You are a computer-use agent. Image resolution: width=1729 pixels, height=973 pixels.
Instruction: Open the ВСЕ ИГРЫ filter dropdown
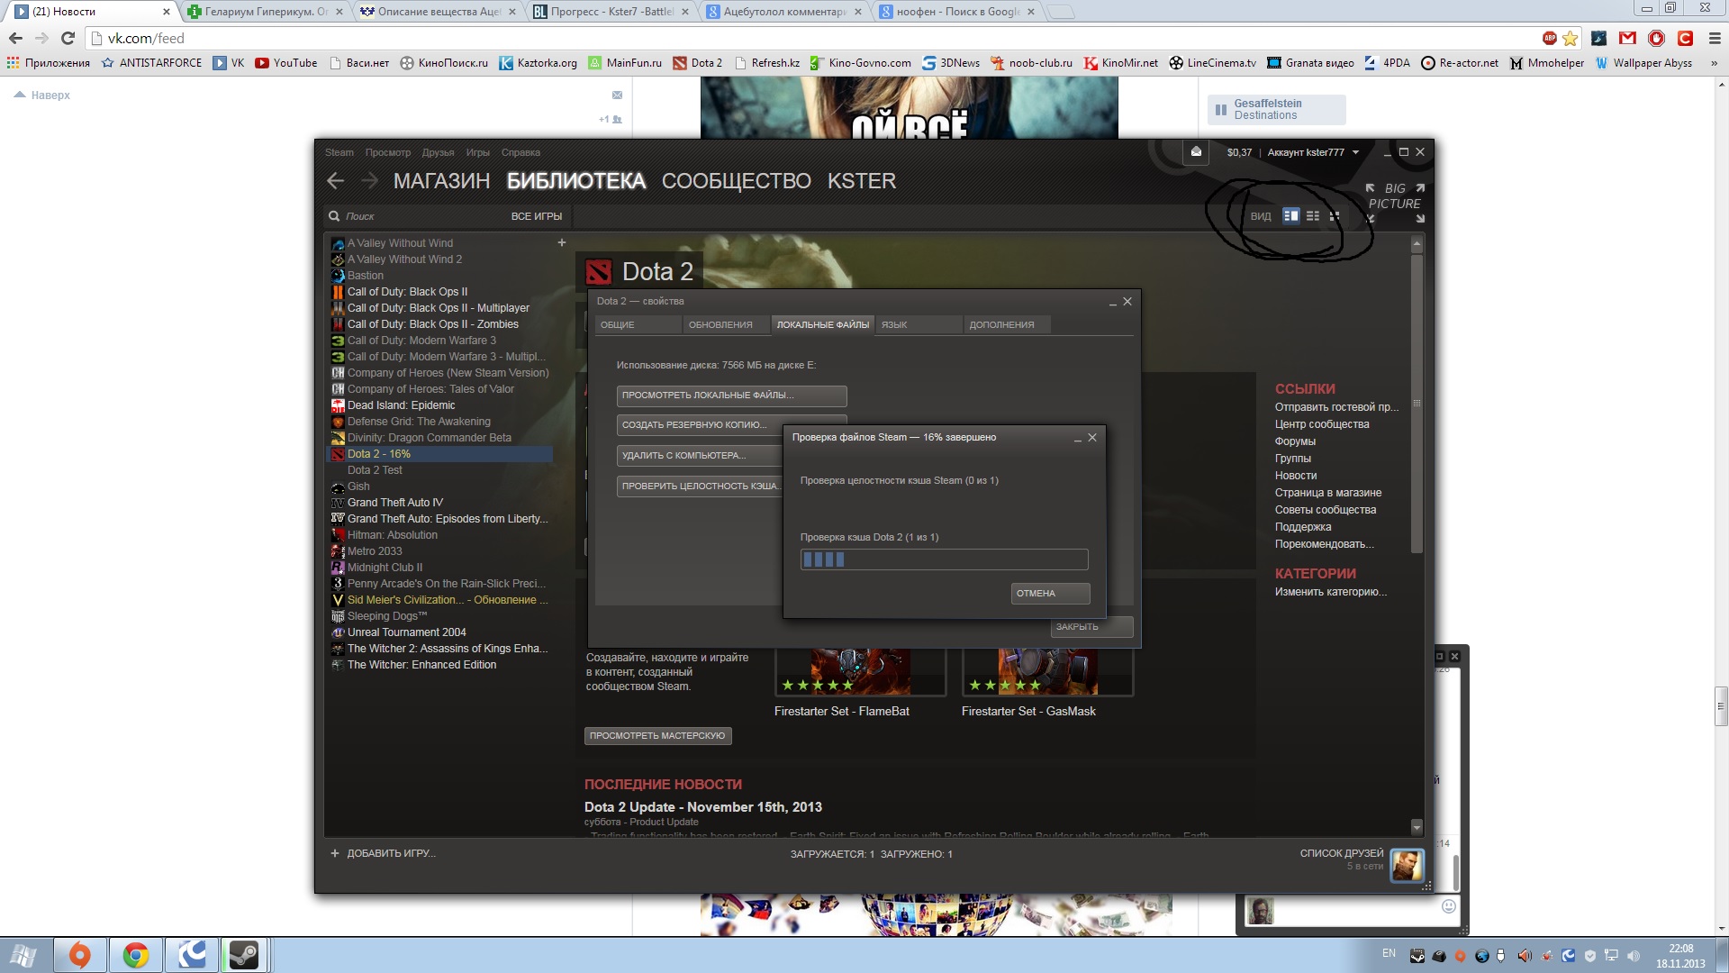tap(537, 216)
